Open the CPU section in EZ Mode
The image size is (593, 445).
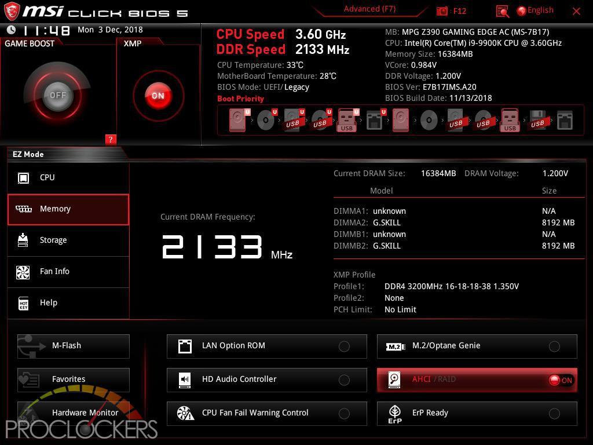point(68,177)
